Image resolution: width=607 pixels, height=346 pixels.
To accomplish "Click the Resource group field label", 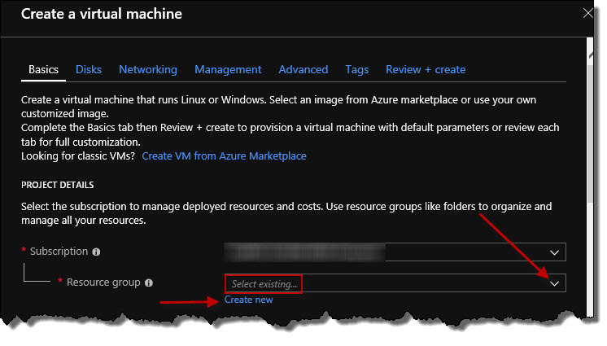I will pyautogui.click(x=103, y=282).
